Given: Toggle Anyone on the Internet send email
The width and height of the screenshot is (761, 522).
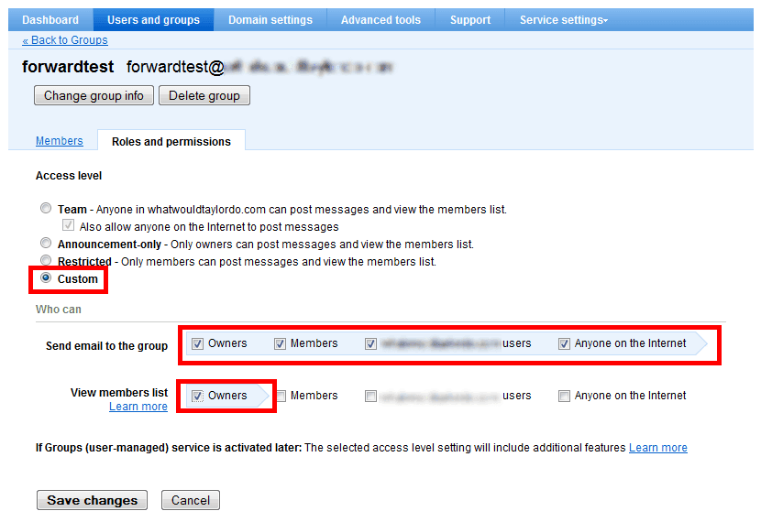Looking at the screenshot, I should tap(564, 344).
